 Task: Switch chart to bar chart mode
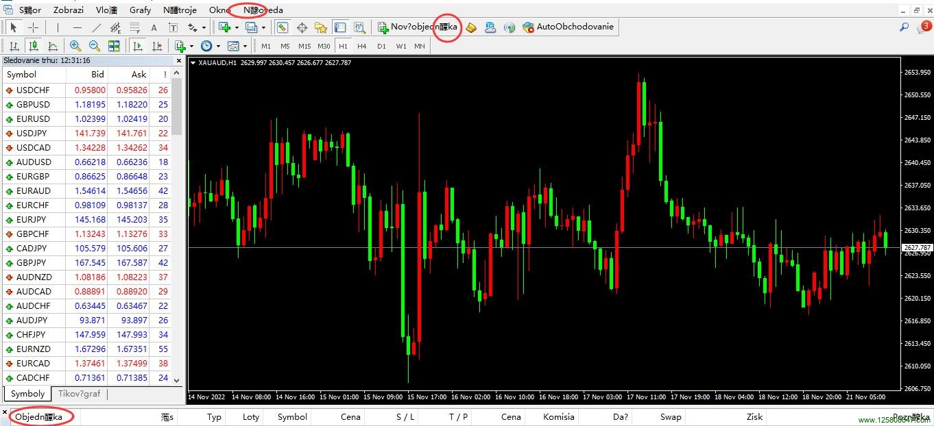tap(13, 46)
